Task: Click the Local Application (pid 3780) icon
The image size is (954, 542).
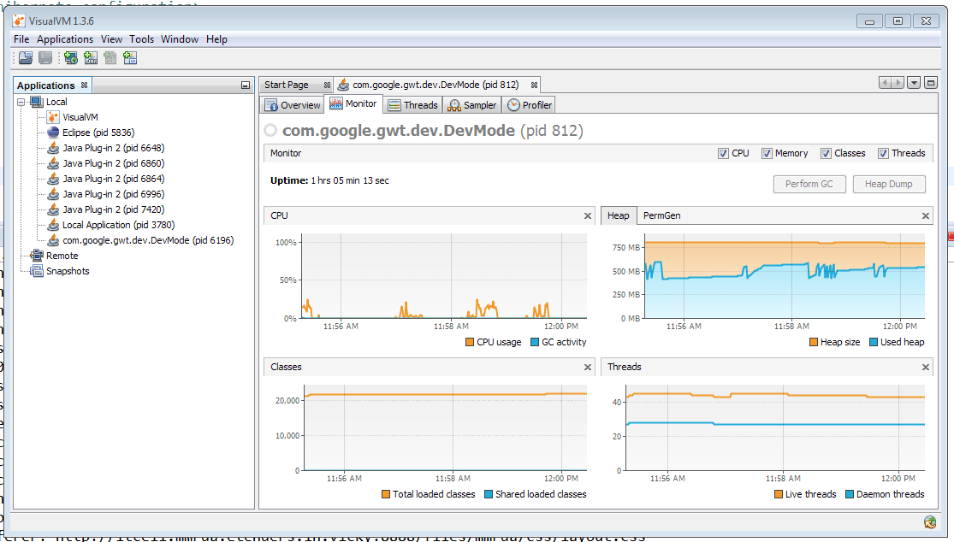Action: pos(54,225)
